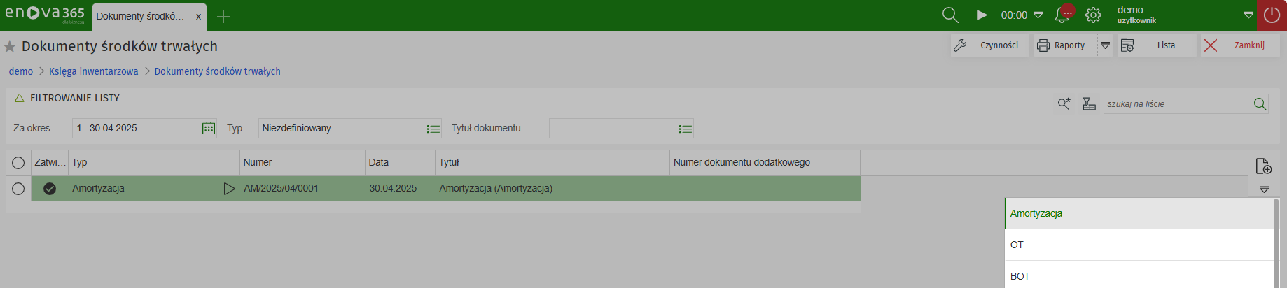Viewport: 1287px width, 288px height.
Task: Click the add new document icon
Action: pos(1263,166)
